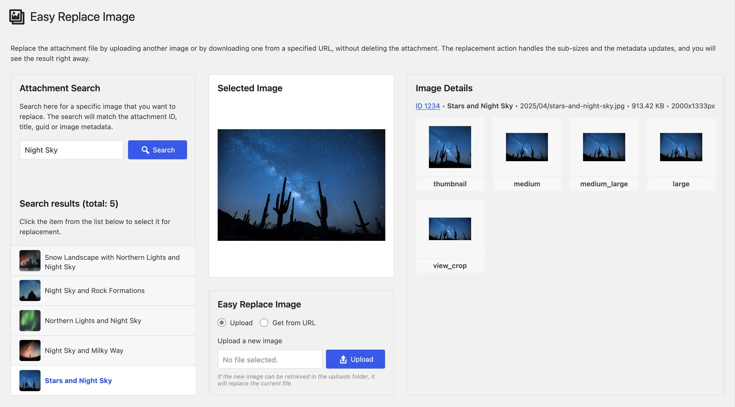Open the ID 1234 attachment link
The image size is (735, 407).
(x=427, y=106)
